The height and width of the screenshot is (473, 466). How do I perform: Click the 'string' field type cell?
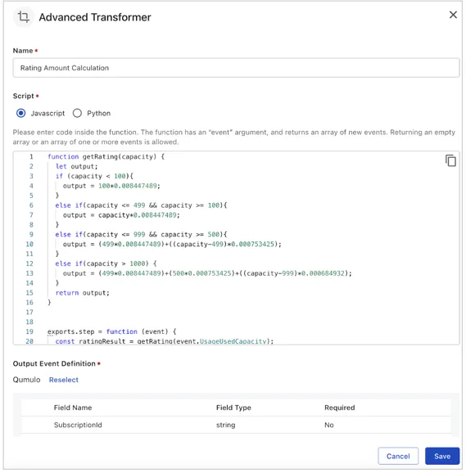tap(225, 425)
